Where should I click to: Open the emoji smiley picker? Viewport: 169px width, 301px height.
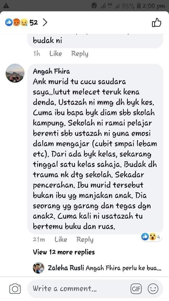(153, 289)
